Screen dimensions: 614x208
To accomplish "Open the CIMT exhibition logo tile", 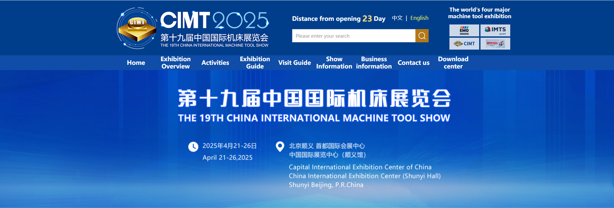I will click(x=464, y=44).
